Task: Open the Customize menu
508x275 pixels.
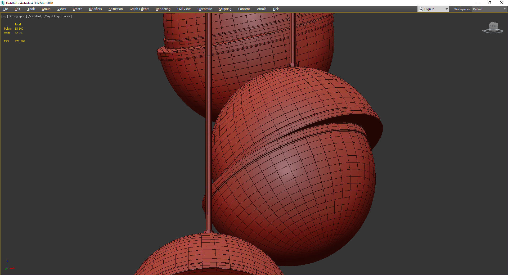Action: point(205,9)
